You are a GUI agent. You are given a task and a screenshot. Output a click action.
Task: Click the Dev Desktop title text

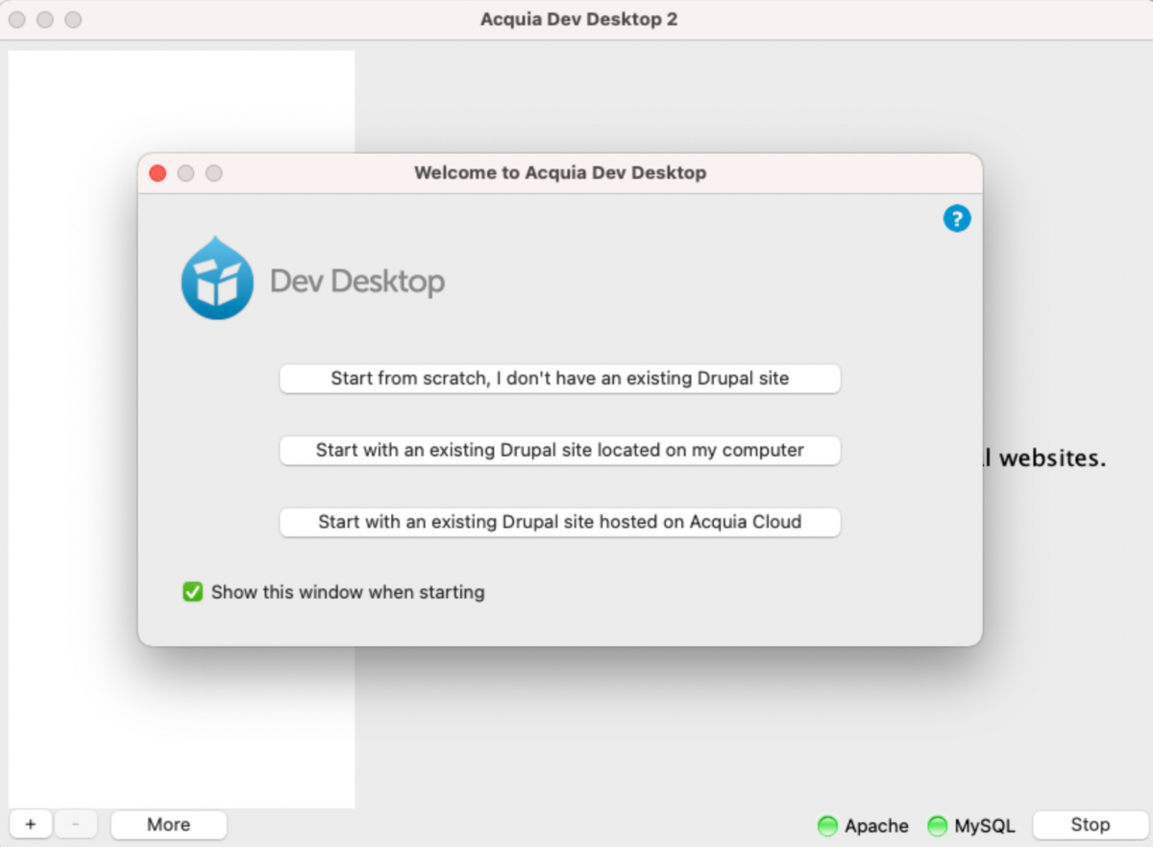(x=357, y=282)
